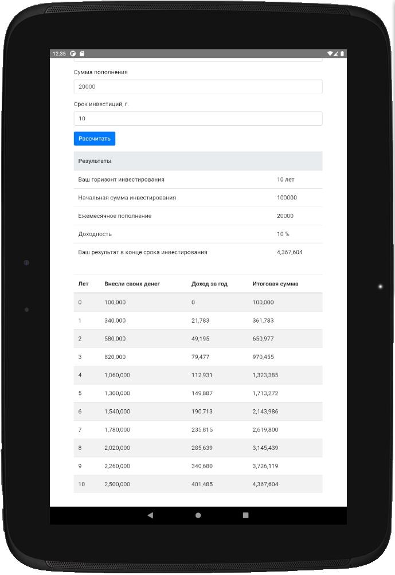This screenshot has width=395, height=575.
Task: Select the value 10 лет
Action: click(286, 179)
